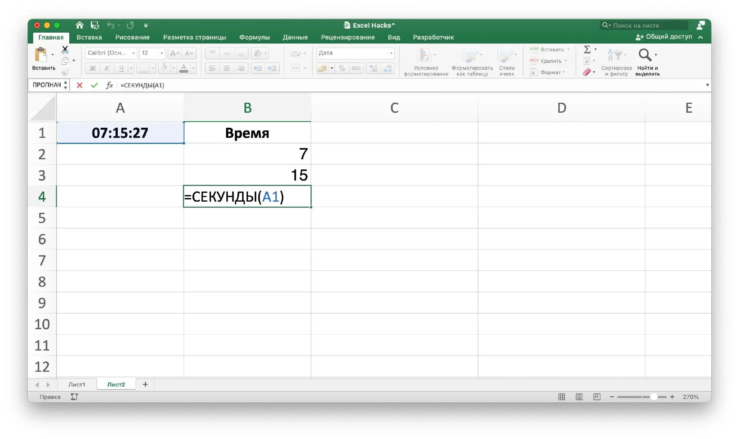Toggle underline formatting with the Ч icon
This screenshot has height=439, width=739.
(x=122, y=68)
